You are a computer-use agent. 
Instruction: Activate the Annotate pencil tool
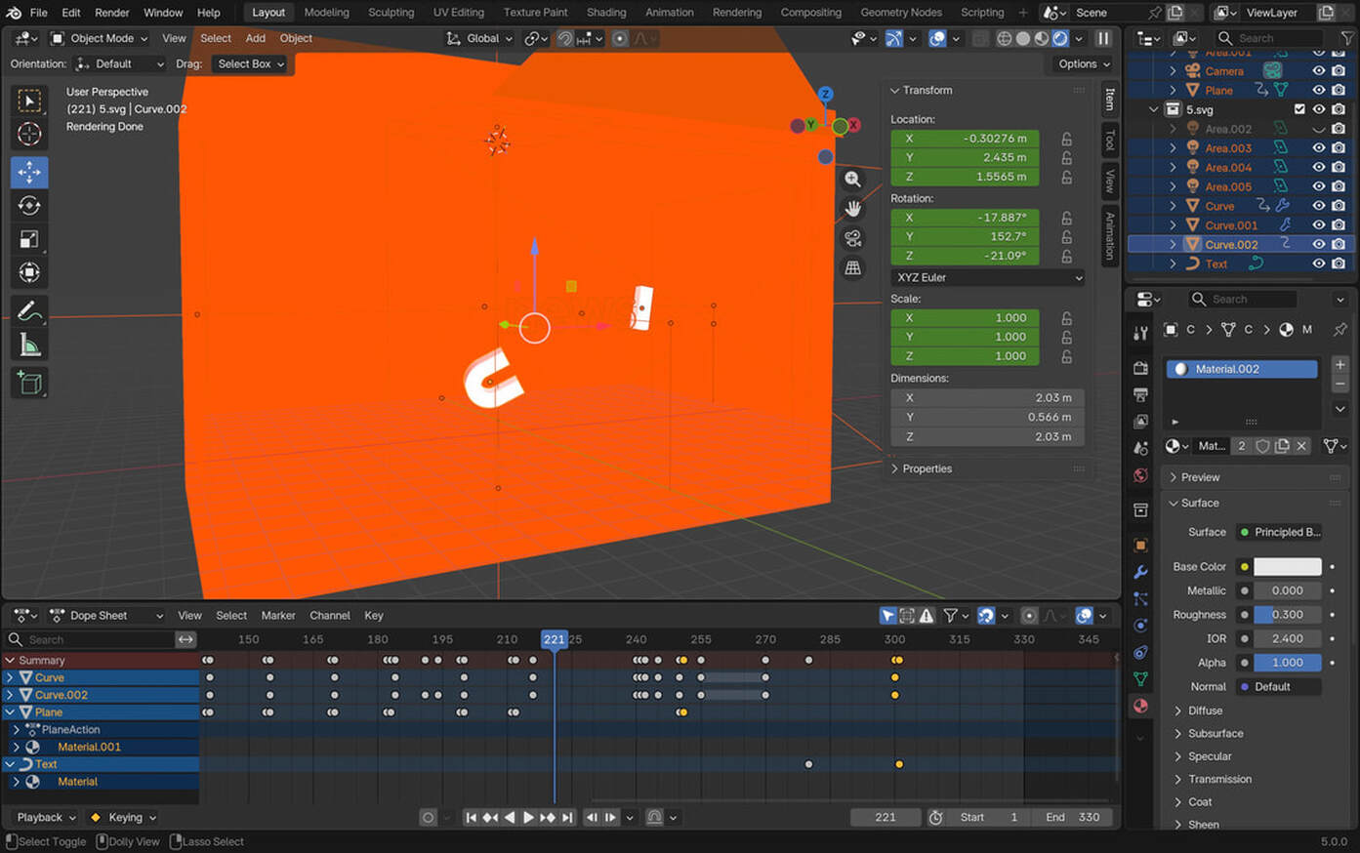pos(29,311)
